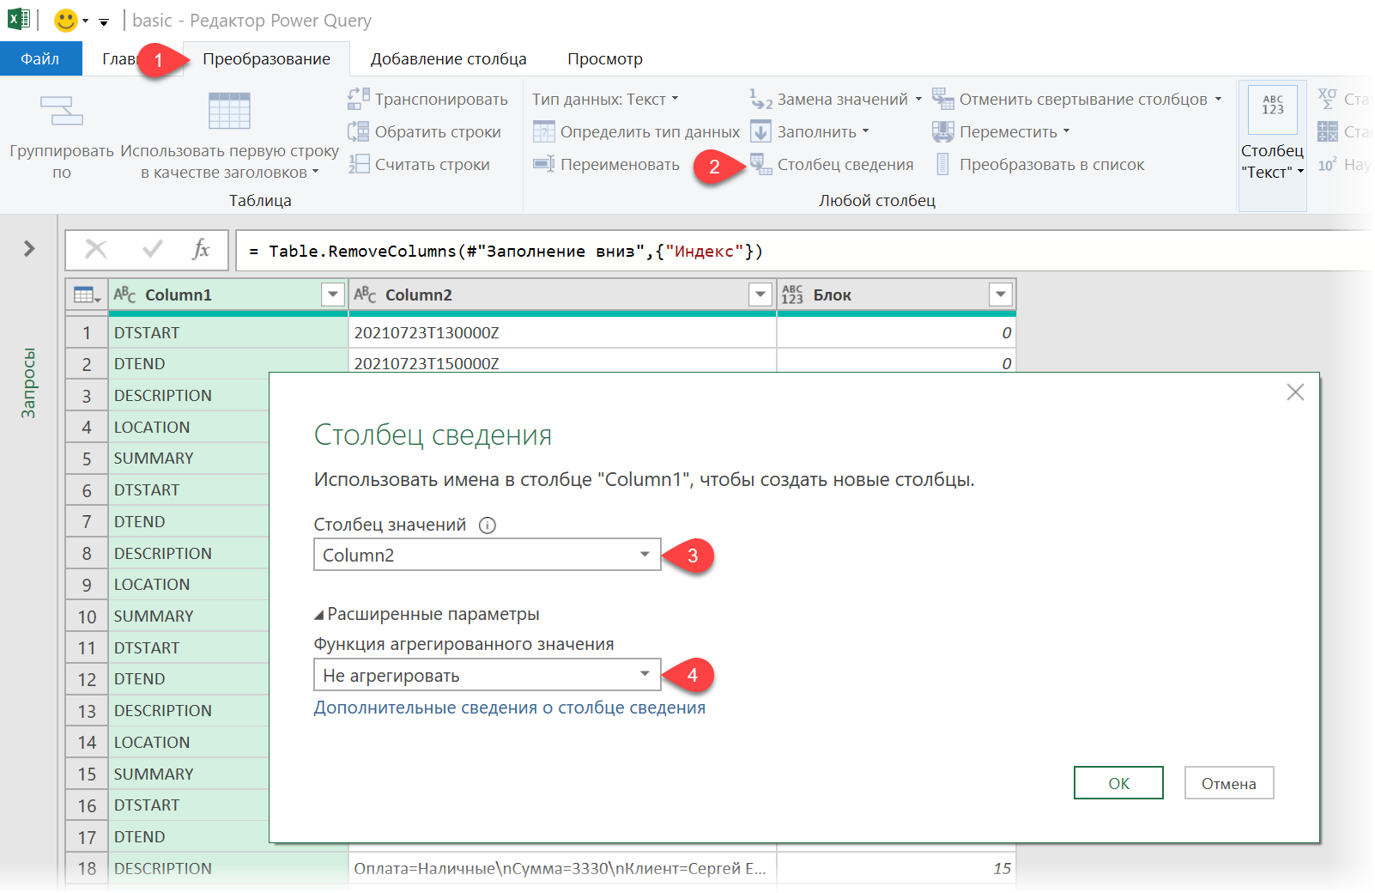Click the Move column icon
The image size is (1375, 893).
(x=943, y=131)
